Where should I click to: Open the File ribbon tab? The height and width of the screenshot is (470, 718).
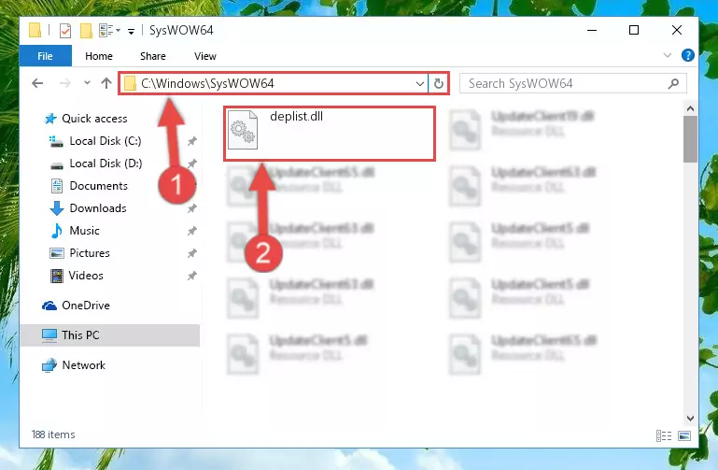point(46,56)
